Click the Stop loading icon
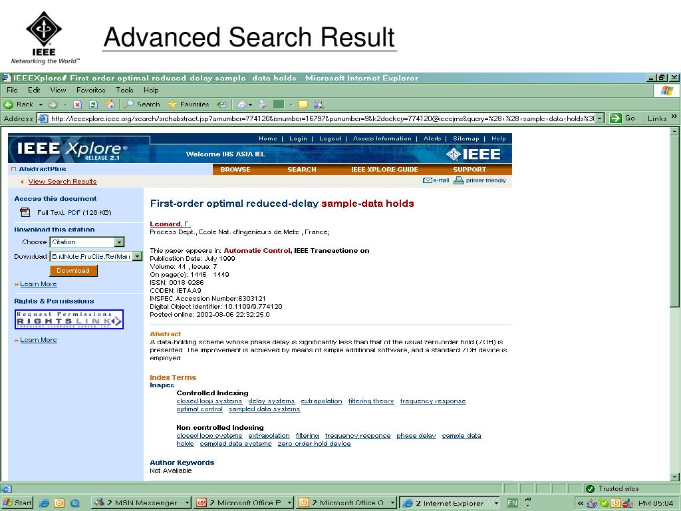This screenshot has height=511, width=681. click(x=77, y=104)
